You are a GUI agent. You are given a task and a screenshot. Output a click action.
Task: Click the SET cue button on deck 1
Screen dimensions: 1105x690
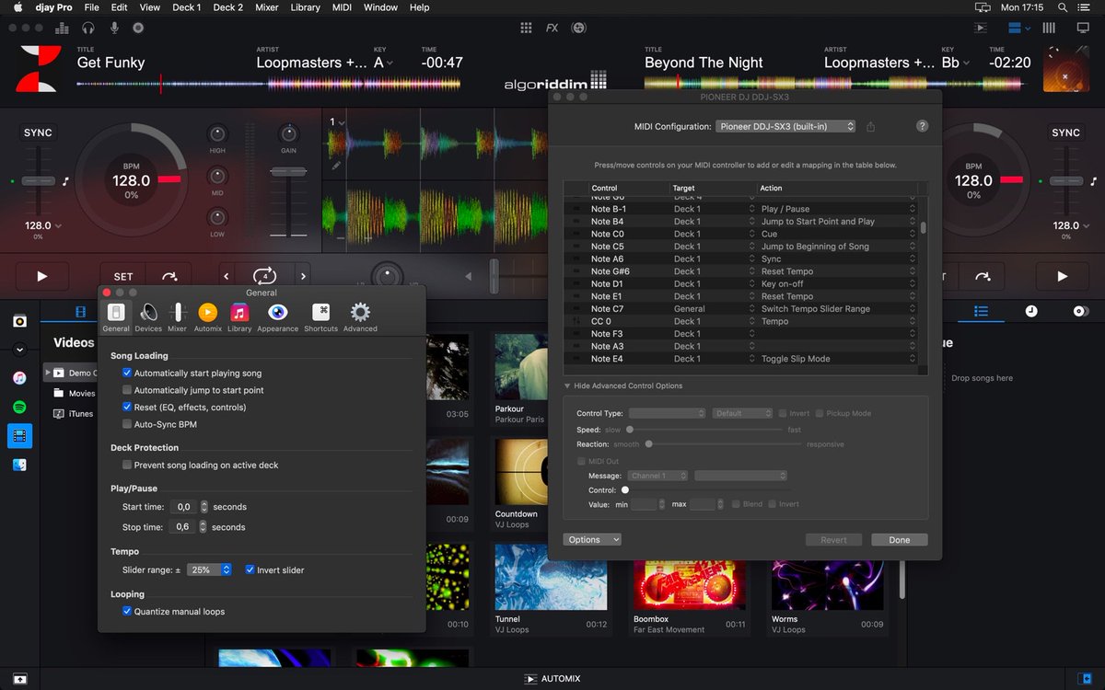pos(123,276)
